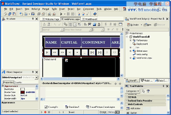
Task: Click the Italic formatting icon
Action: (113, 29)
